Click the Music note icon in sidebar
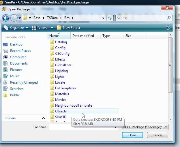180x147 pixels. [5, 76]
